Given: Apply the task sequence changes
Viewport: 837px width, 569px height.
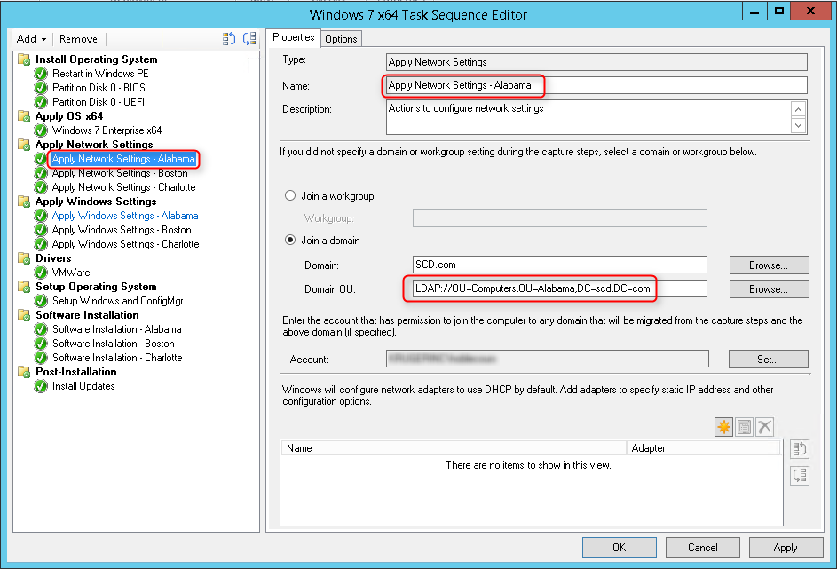Looking at the screenshot, I should [x=786, y=547].
